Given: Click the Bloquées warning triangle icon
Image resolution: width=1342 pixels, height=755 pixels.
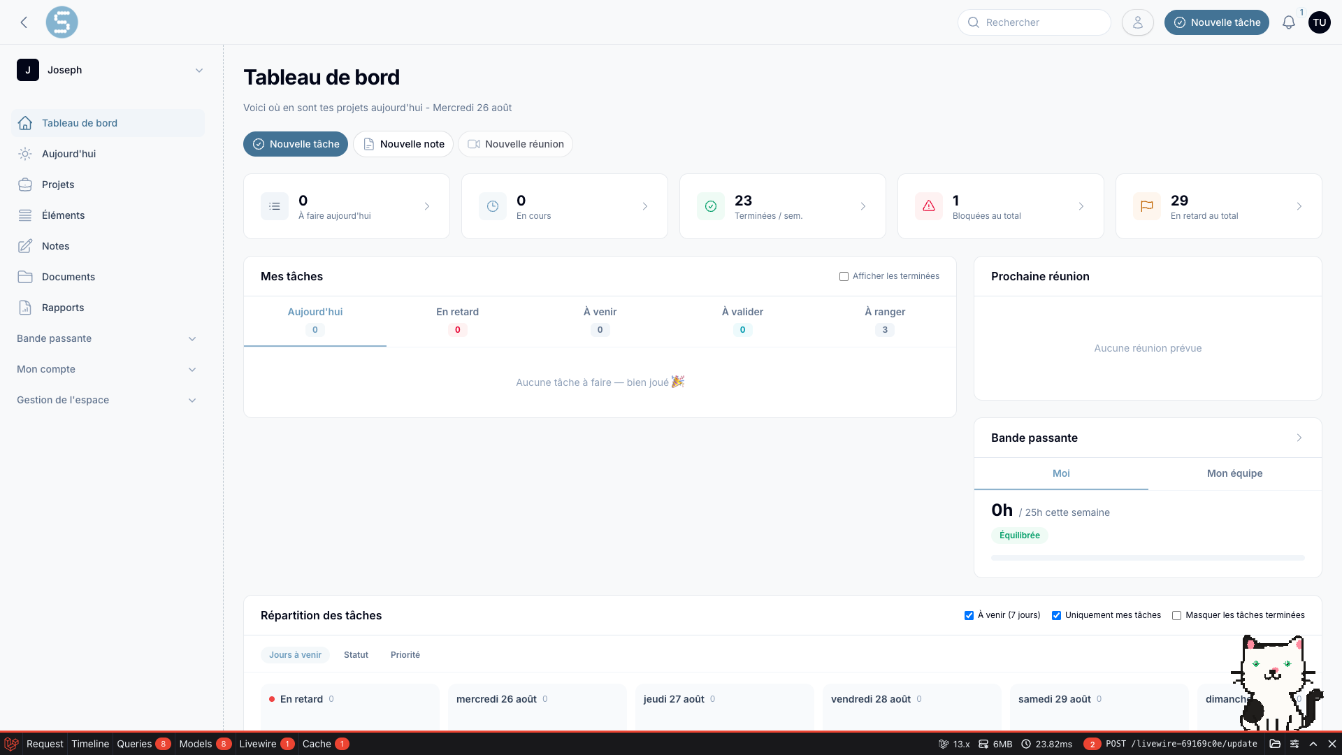Looking at the screenshot, I should (928, 206).
